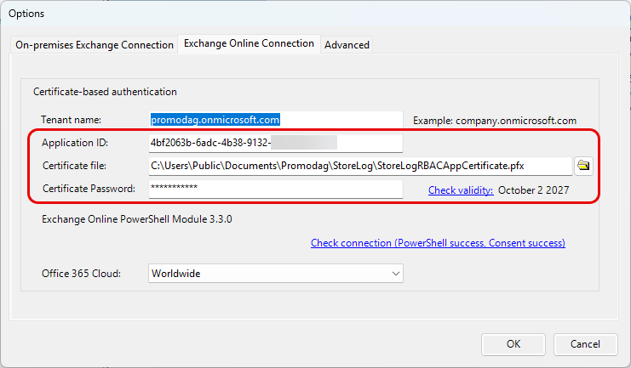This screenshot has width=631, height=368.
Task: Click the 'Example: company.onmicrosoft.com' hint text
Action: click(x=495, y=121)
